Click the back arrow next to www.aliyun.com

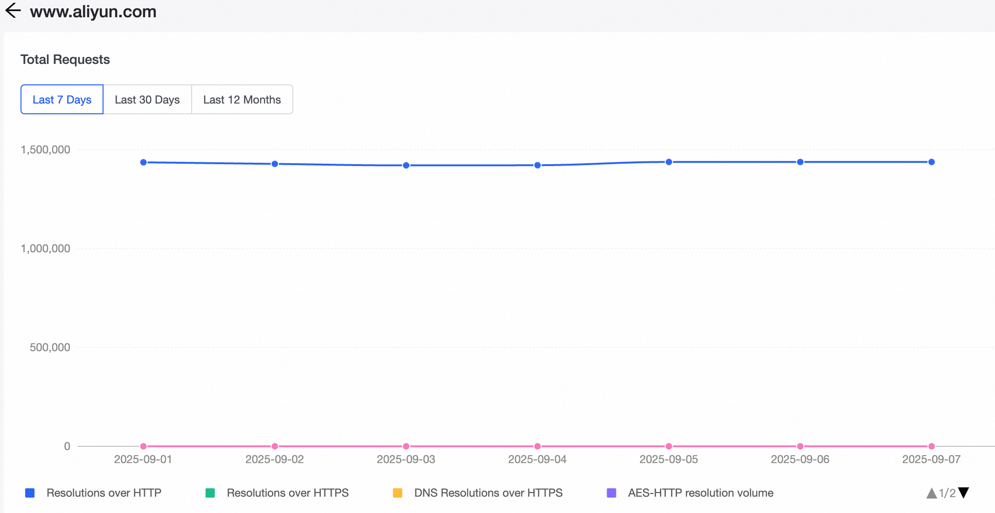click(x=13, y=11)
